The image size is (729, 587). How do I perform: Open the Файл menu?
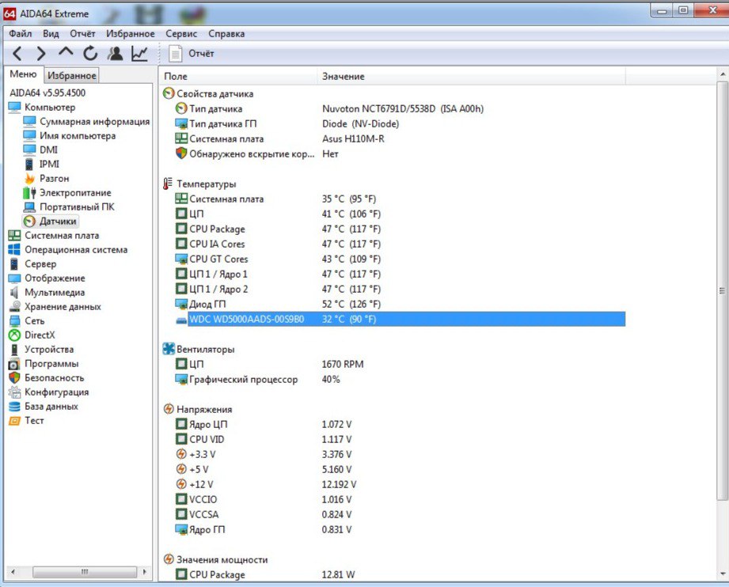(21, 34)
